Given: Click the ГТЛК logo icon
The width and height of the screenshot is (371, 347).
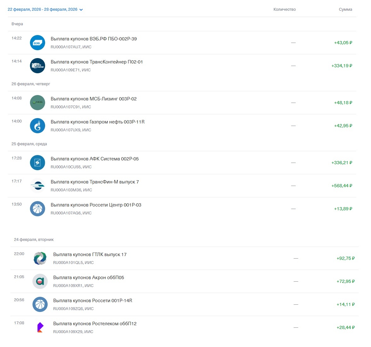Looking at the screenshot, I should tap(40, 258).
